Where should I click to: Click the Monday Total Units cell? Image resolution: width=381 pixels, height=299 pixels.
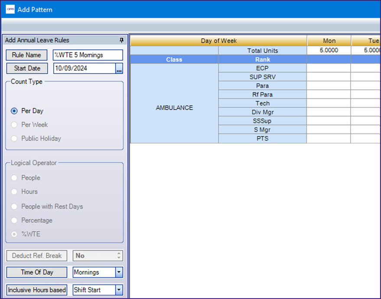329,50
